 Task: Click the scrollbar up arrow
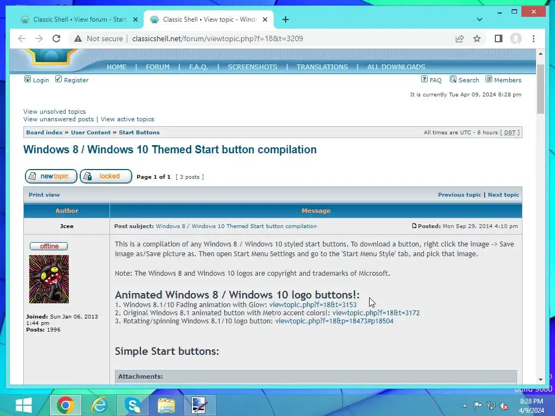(540, 54)
